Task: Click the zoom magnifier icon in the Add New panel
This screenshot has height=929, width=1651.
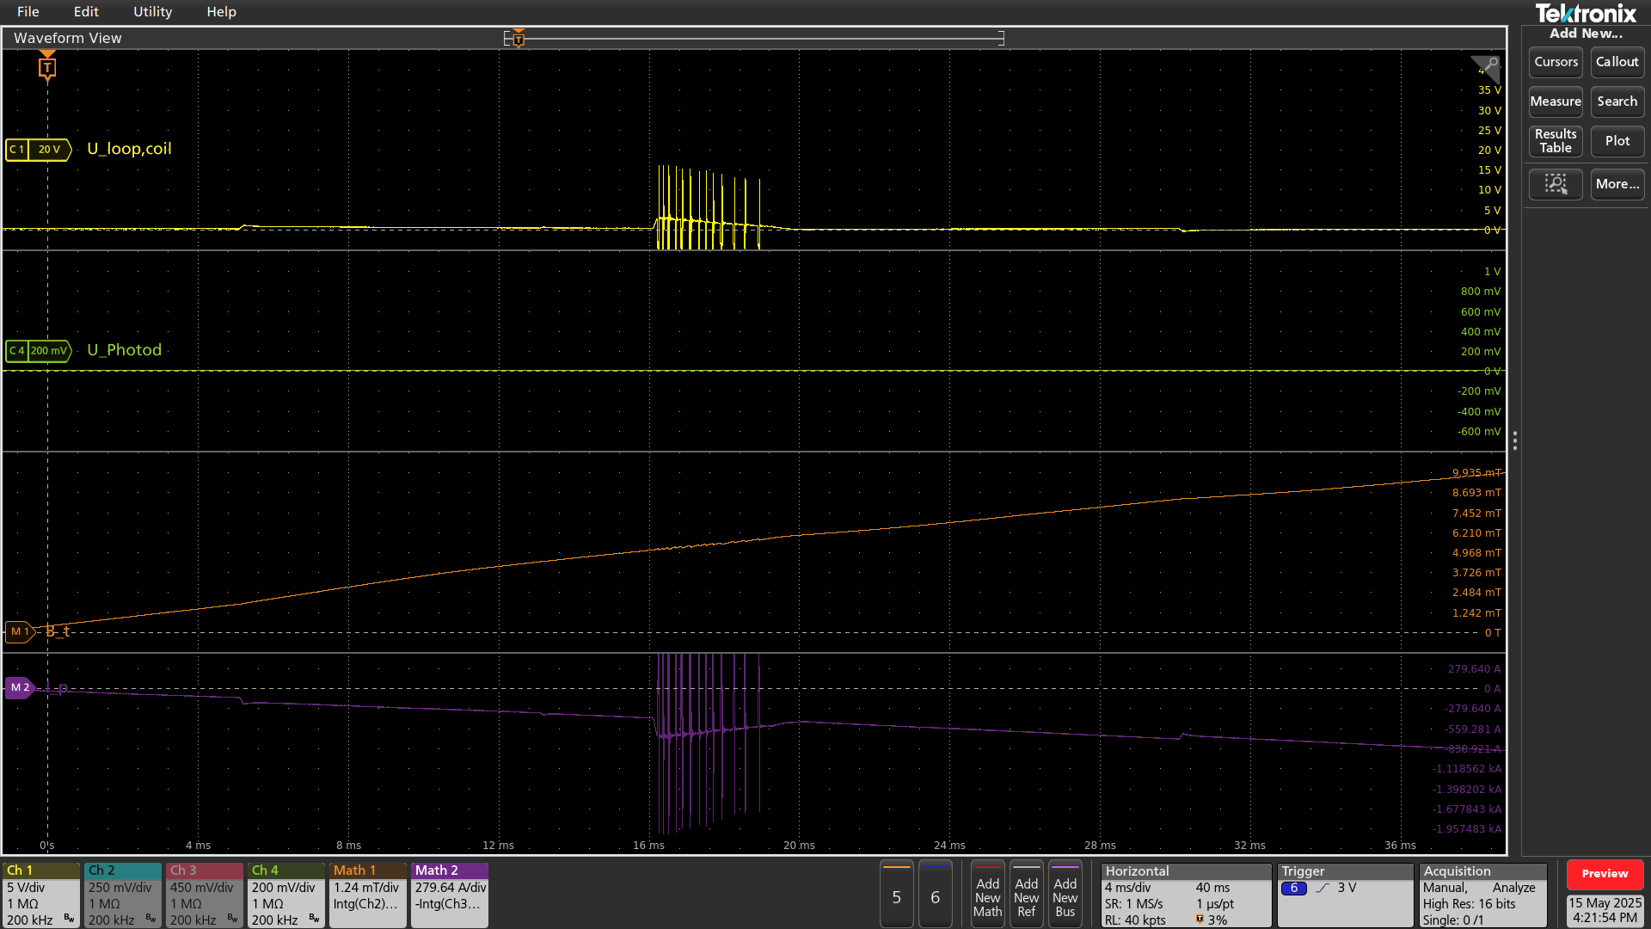Action: 1555,184
